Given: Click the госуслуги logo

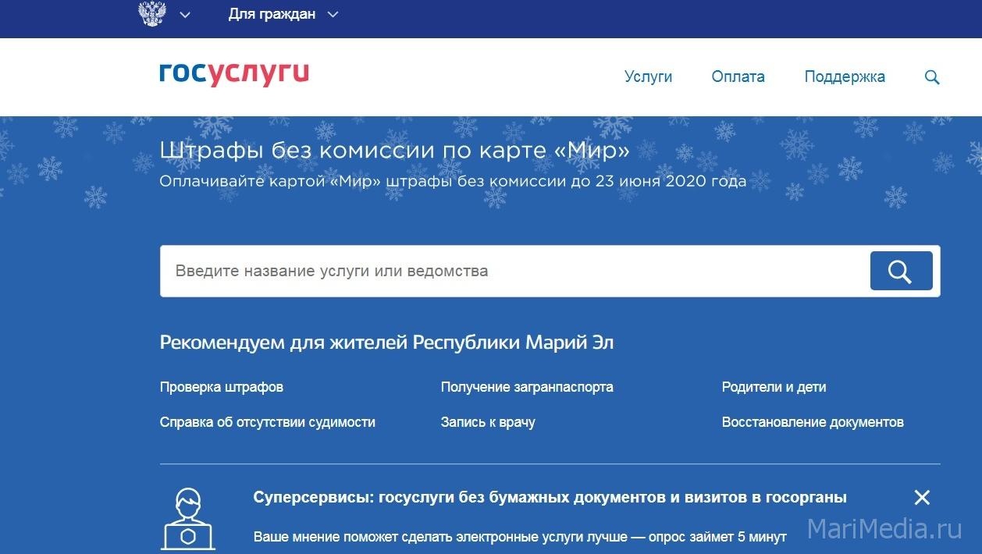Looking at the screenshot, I should coord(234,73).
